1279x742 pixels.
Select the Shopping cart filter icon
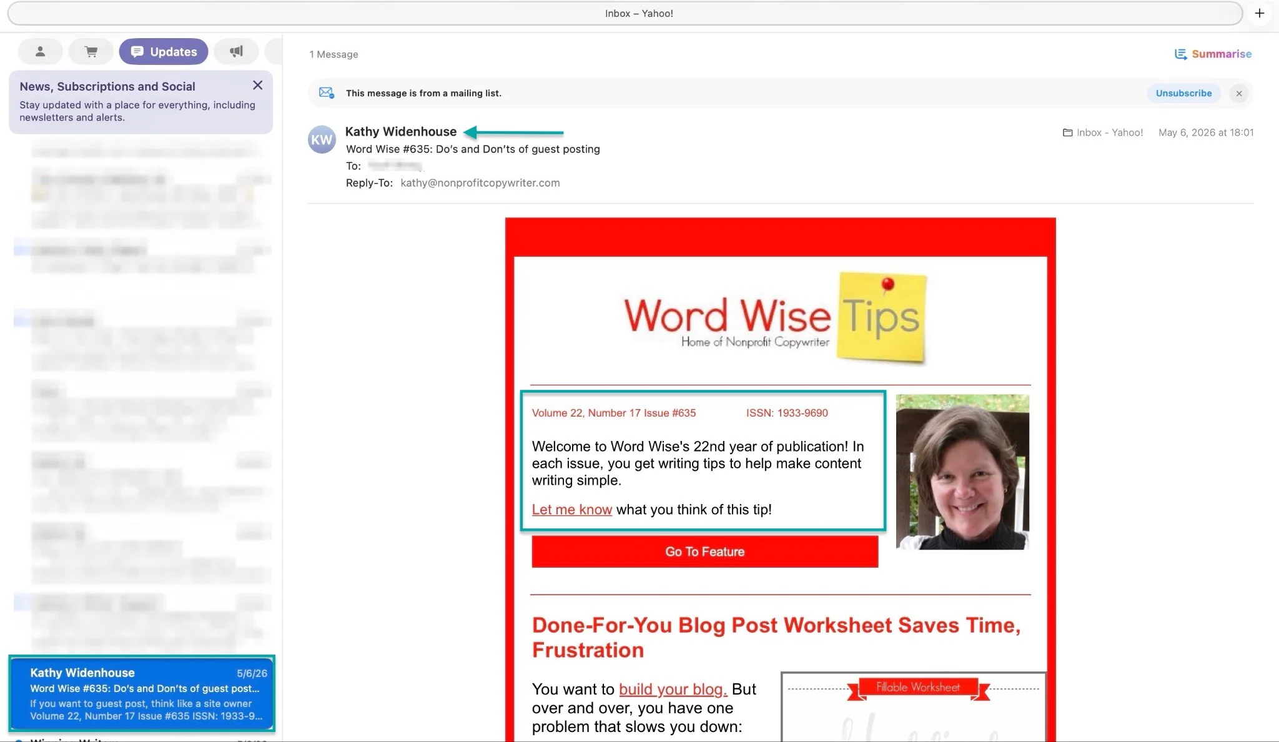tap(91, 52)
